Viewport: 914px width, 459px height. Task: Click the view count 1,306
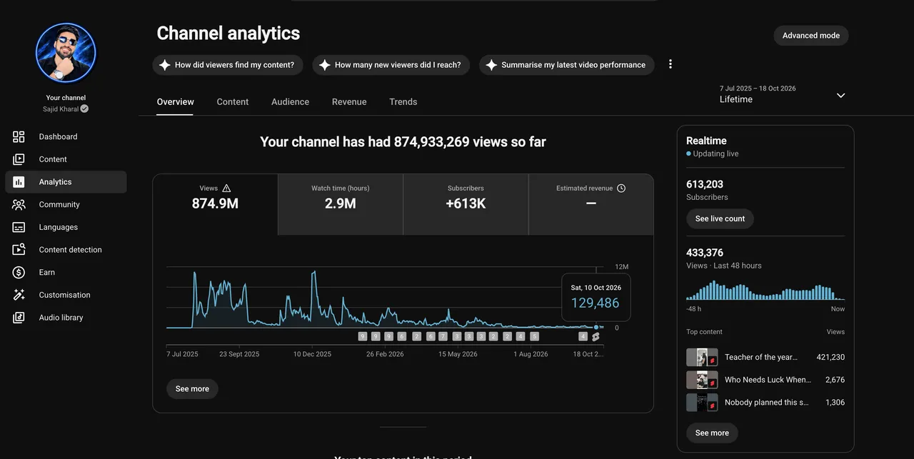coord(835,403)
